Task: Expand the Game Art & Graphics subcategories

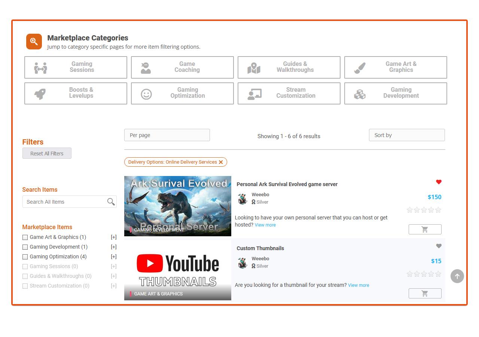Action: point(114,237)
